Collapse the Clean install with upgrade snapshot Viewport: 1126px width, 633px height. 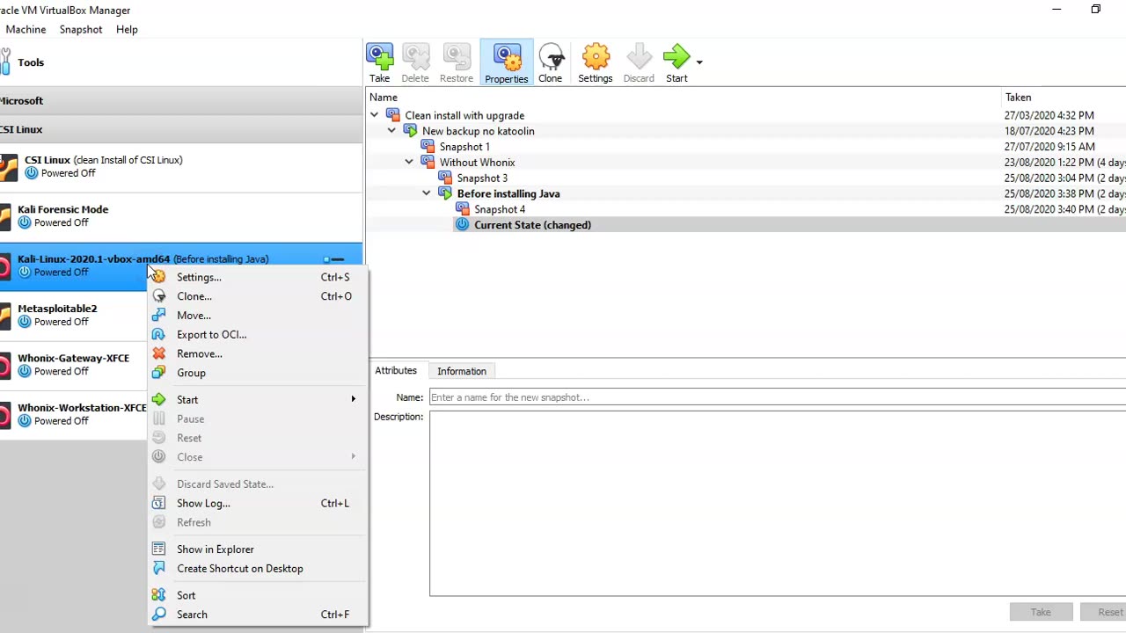[374, 115]
